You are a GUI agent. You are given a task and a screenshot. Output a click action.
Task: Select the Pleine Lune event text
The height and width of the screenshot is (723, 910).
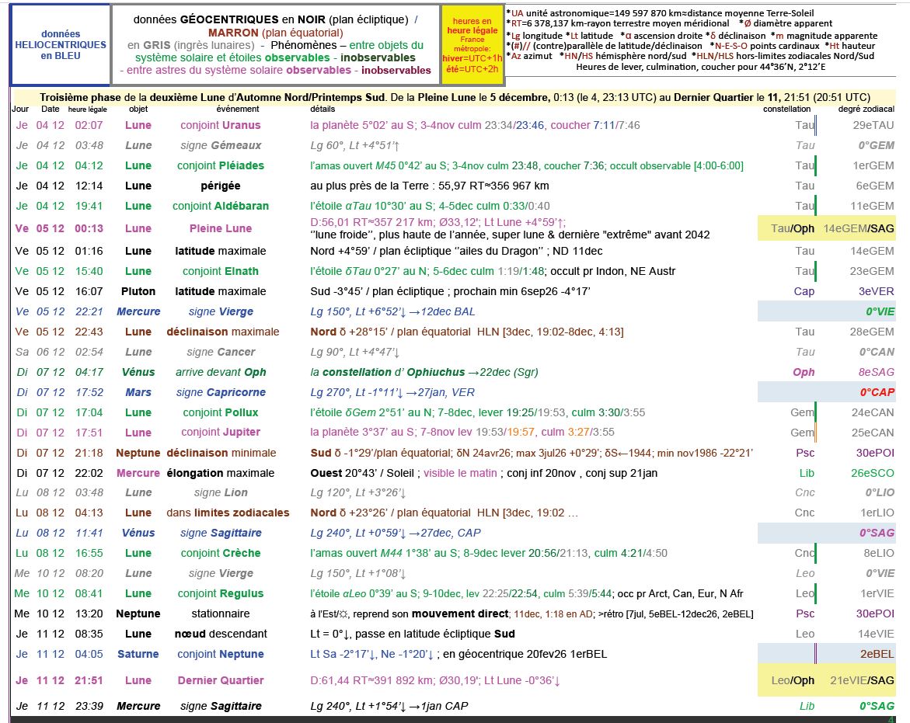pos(221,228)
